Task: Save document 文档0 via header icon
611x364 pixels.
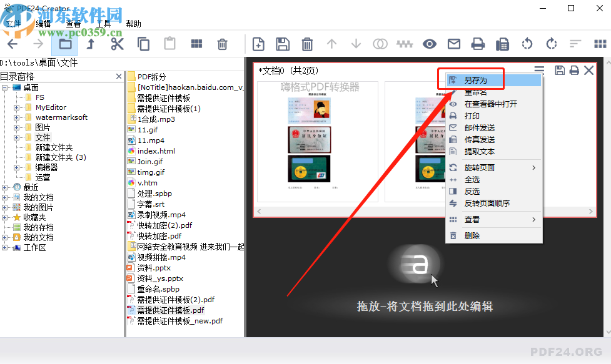Action: 560,71
